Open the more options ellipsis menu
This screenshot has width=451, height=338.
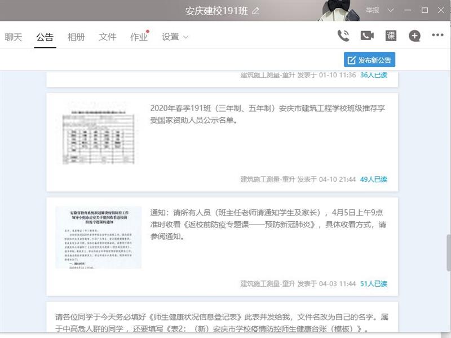tap(437, 36)
